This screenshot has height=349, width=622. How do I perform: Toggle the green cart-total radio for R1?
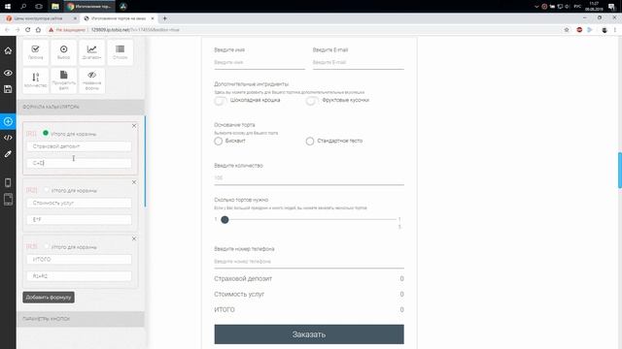[x=46, y=133]
